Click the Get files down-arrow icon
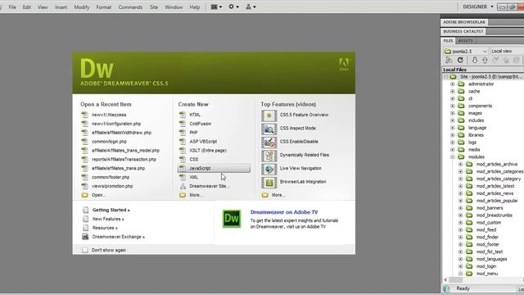524x295 pixels. [x=475, y=60]
